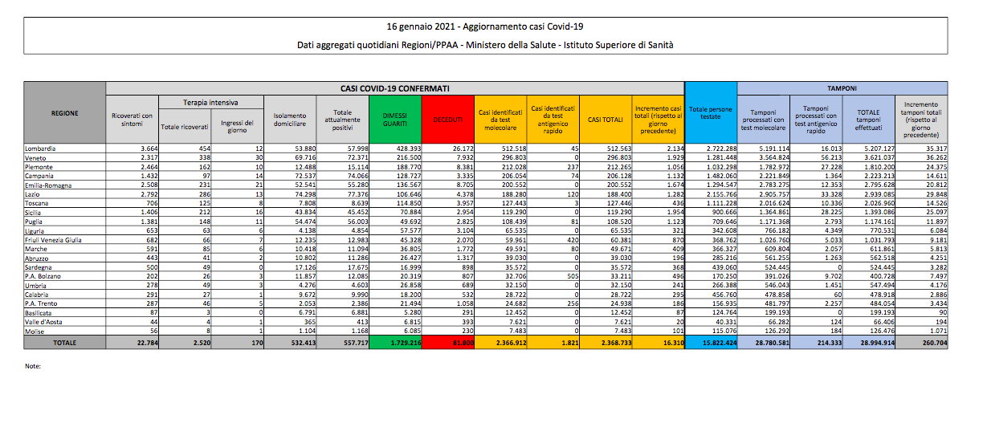This screenshot has height=423, width=983.
Task: Click the Ricoverati con sintomi header
Action: 132,119
